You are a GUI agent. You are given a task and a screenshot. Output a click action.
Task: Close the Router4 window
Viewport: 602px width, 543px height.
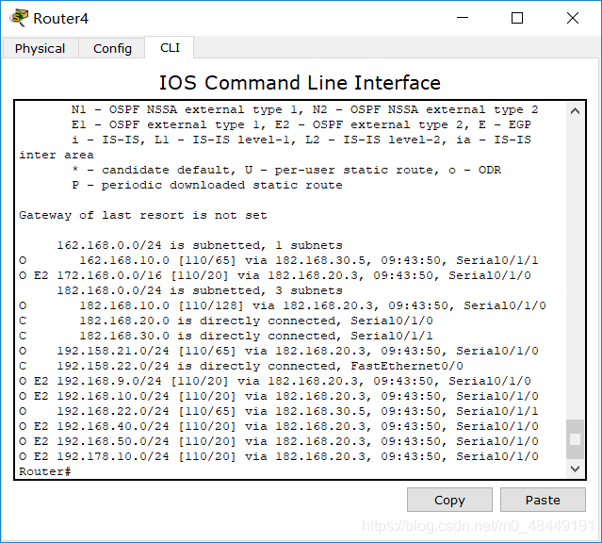point(573,18)
